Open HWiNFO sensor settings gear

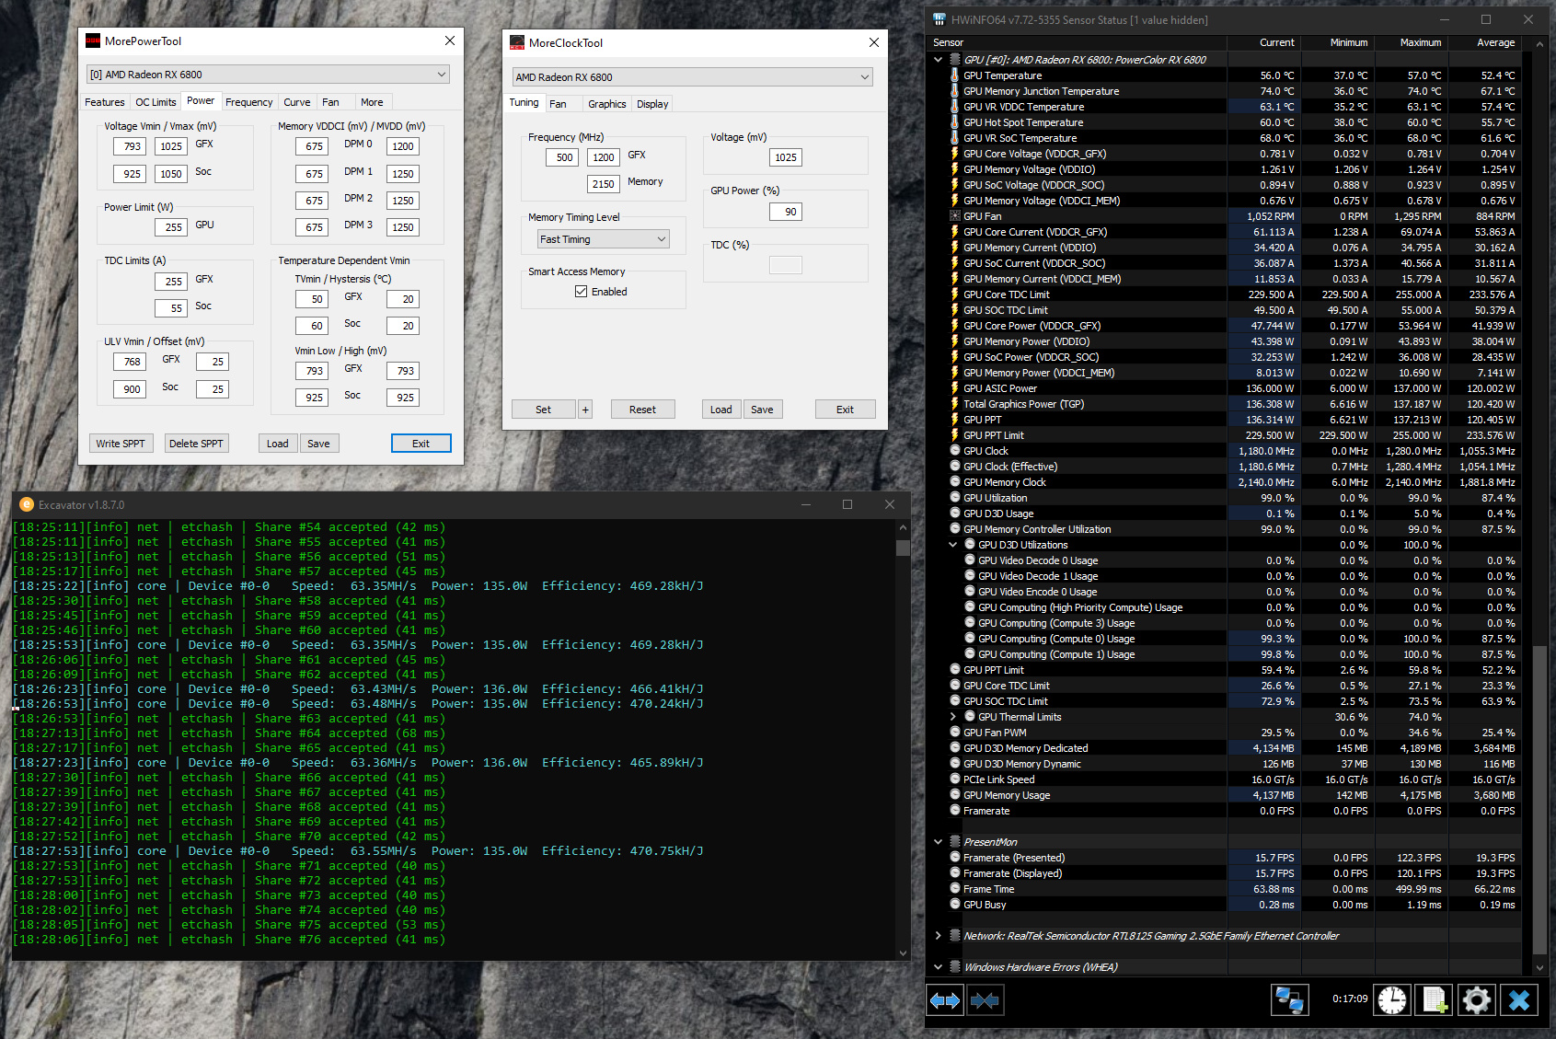tap(1477, 1000)
